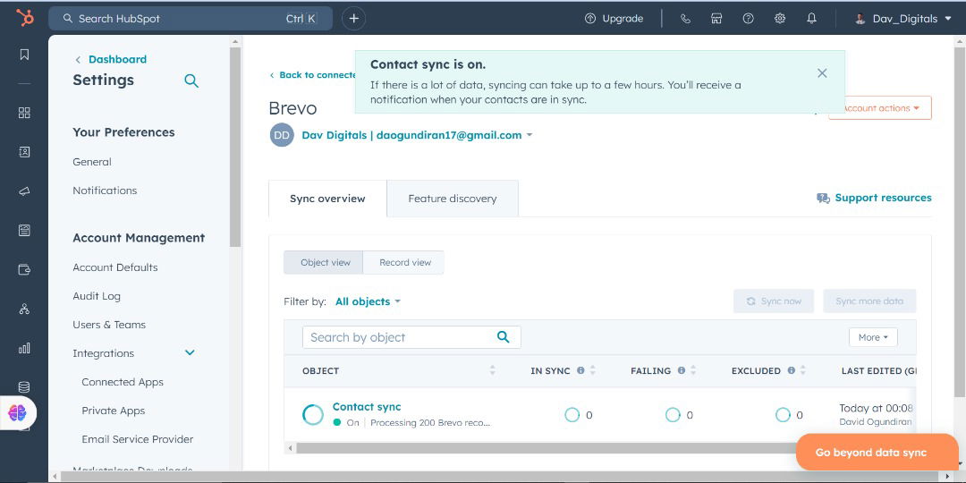Sort by the Object column
Image resolution: width=966 pixels, height=483 pixels.
click(492, 370)
